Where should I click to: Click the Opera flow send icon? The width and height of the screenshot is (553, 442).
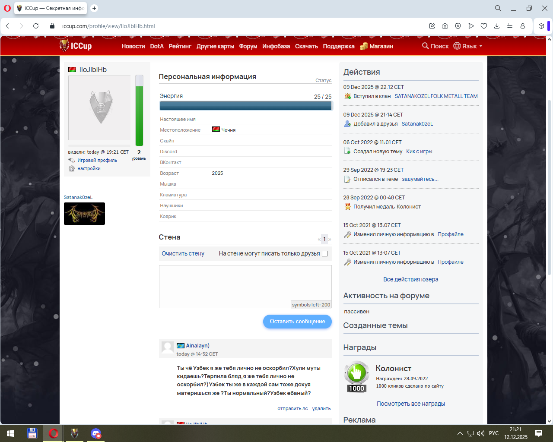pos(471,26)
